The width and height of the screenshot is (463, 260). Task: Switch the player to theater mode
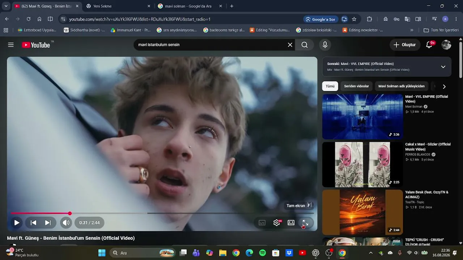(x=291, y=223)
